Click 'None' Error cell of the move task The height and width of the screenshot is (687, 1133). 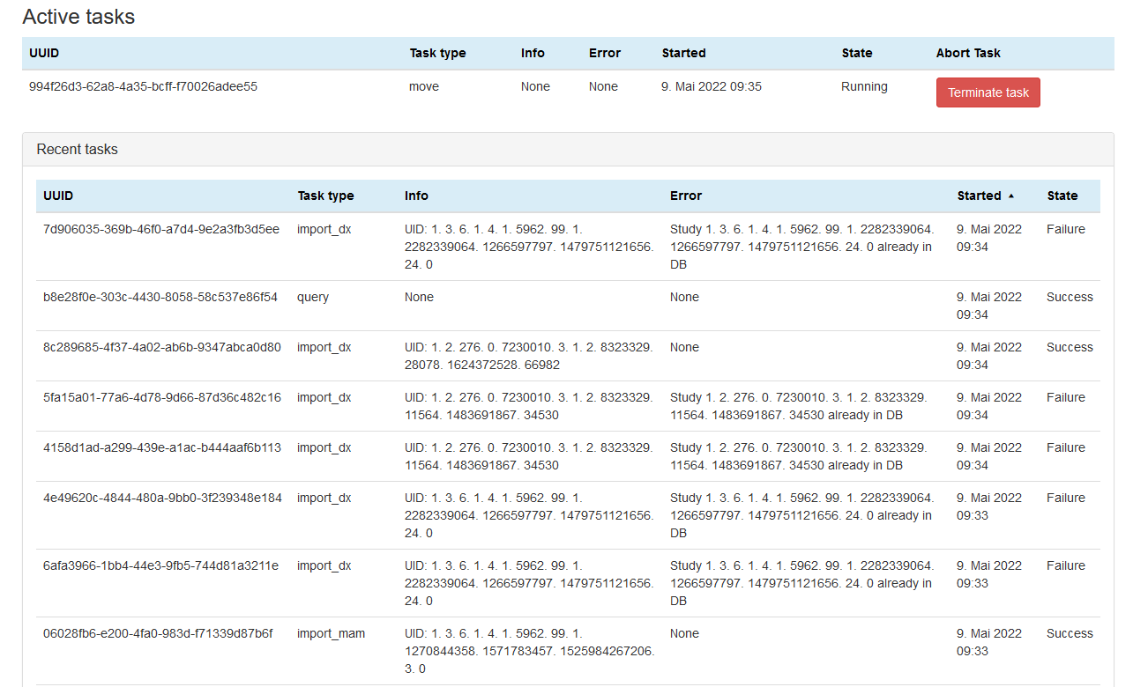point(603,86)
